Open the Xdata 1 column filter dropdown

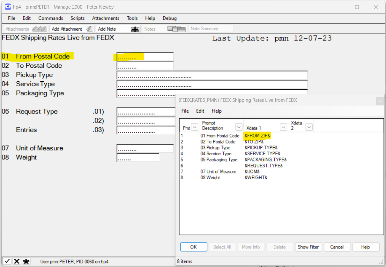coord(283,127)
